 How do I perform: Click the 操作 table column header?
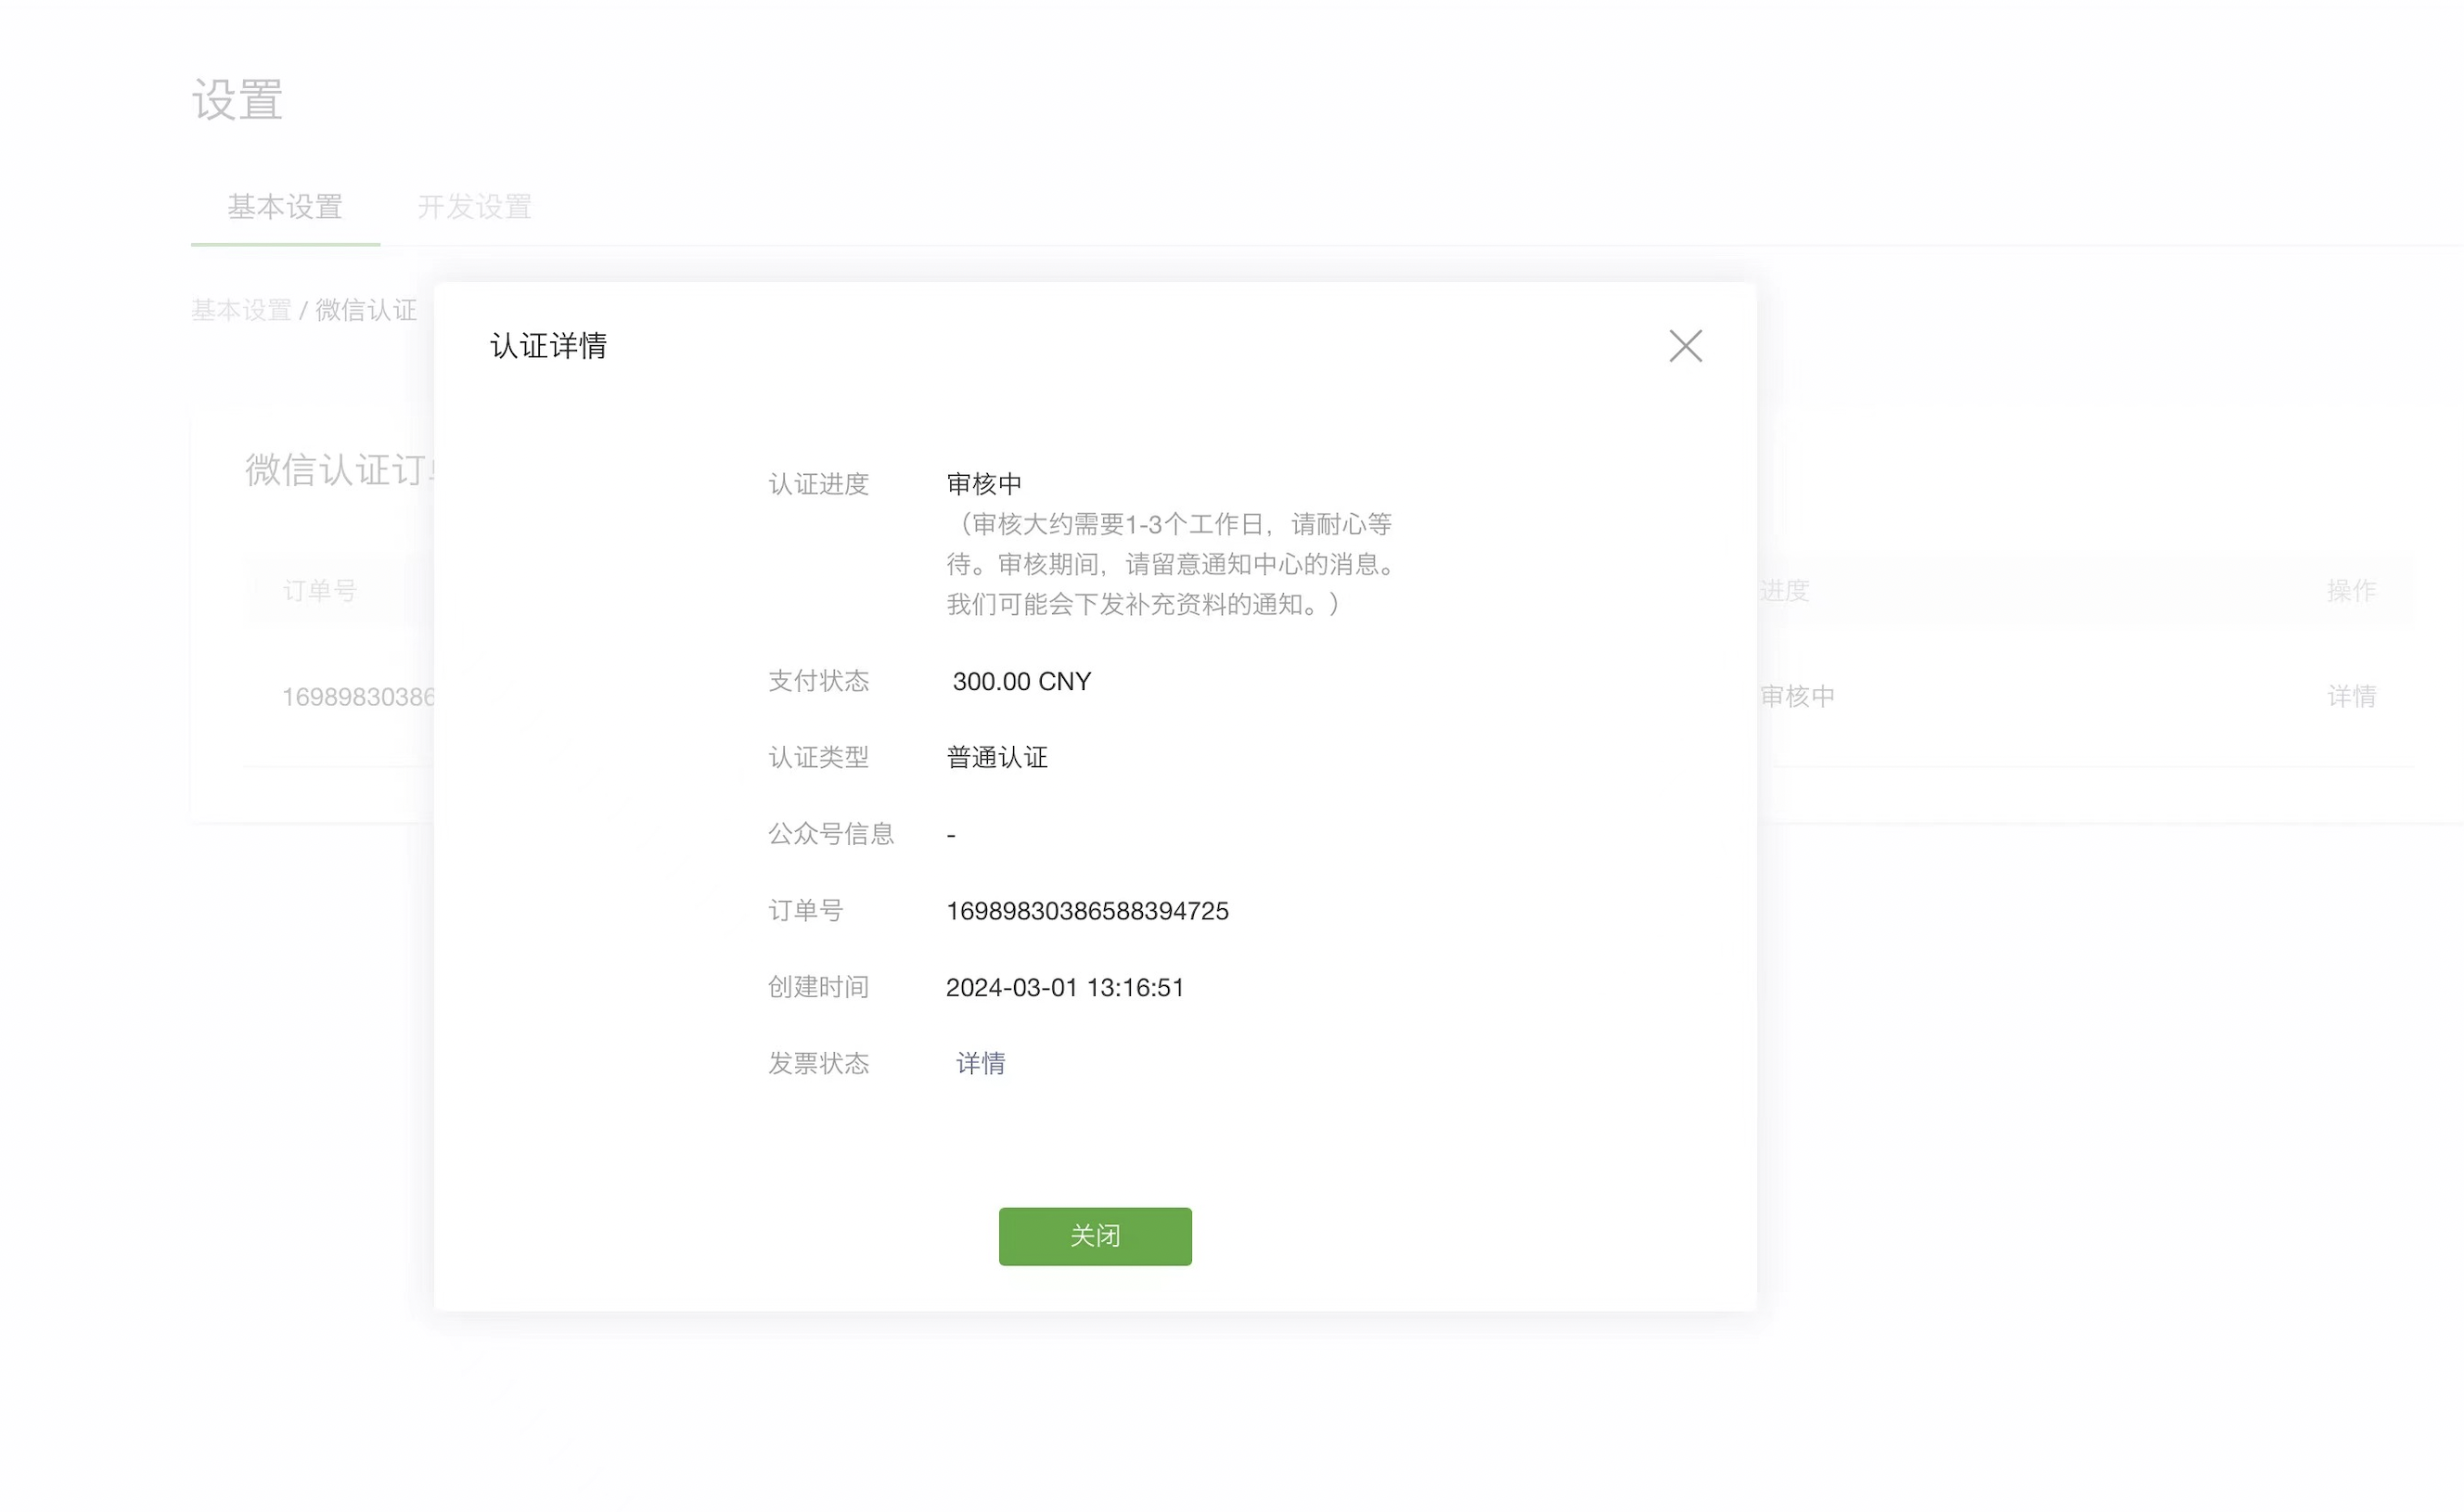(x=2351, y=591)
